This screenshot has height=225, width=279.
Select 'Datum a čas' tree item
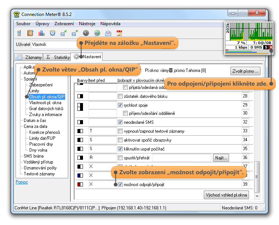coord(35,120)
